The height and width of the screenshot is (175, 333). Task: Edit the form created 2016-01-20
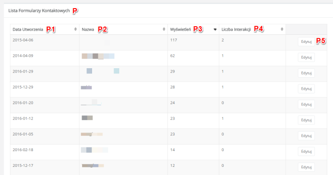click(x=306, y=104)
